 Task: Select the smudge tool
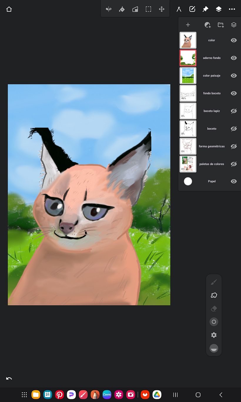click(x=214, y=295)
